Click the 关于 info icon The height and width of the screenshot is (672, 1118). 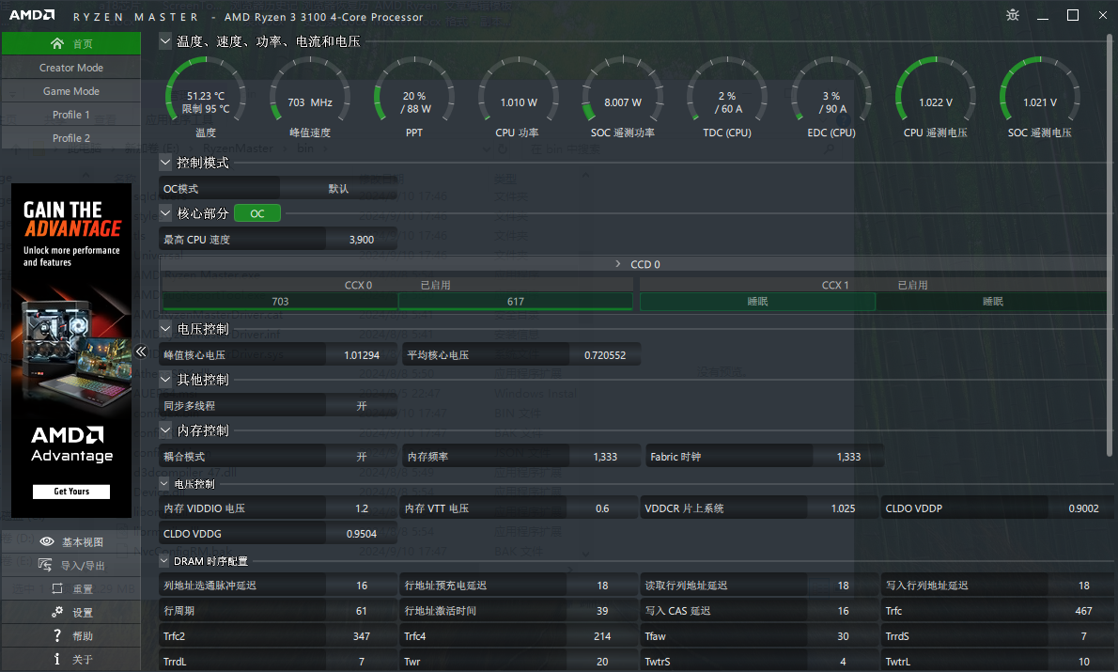tap(57, 659)
